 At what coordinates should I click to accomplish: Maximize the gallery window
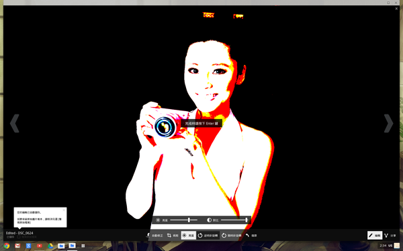click(x=388, y=3)
